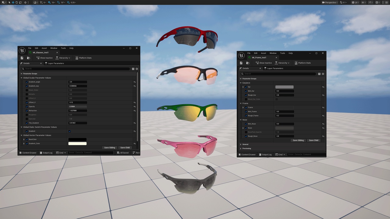390x219 pixels.
Task: Expand General section in MI_Frame_Inst1
Action: (x=241, y=144)
